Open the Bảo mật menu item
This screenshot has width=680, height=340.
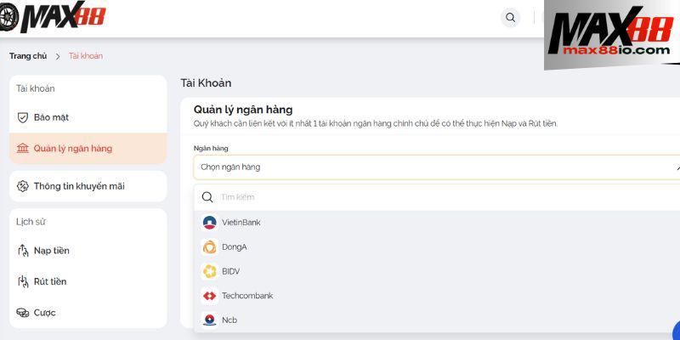click(x=88, y=117)
